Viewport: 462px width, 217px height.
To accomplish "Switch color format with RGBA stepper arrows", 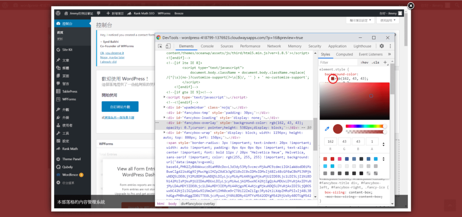I will pos(383,144).
